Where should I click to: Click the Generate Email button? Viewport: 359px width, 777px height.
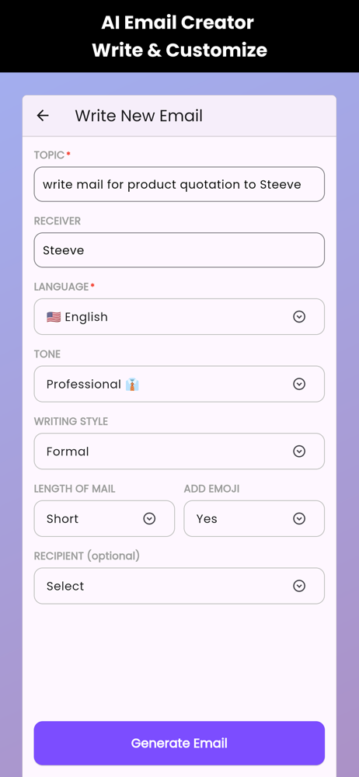179,744
